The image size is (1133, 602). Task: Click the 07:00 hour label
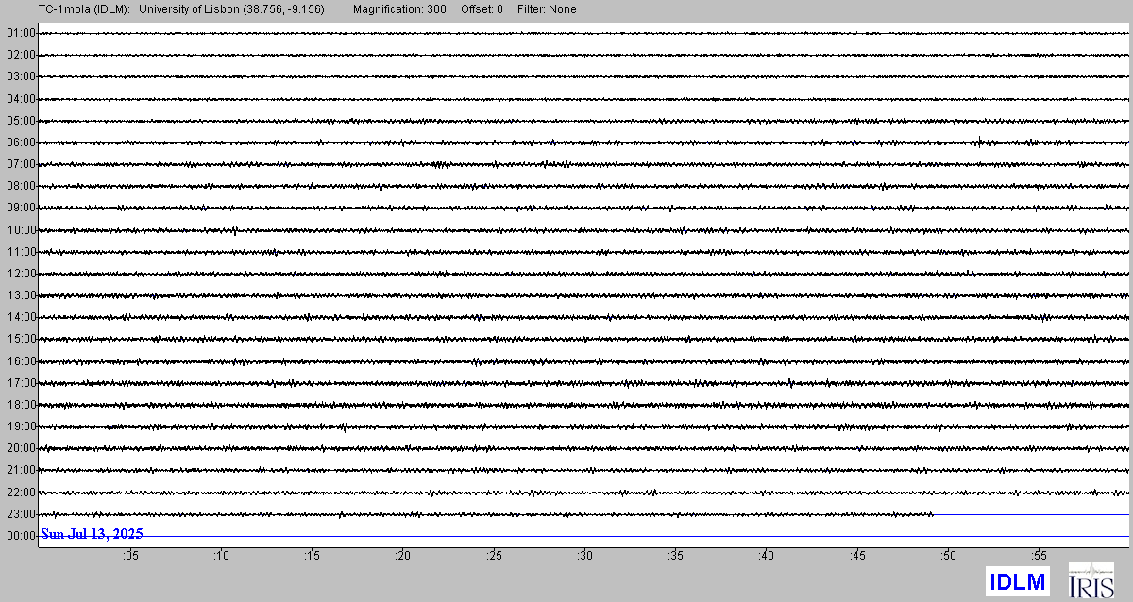click(x=21, y=164)
